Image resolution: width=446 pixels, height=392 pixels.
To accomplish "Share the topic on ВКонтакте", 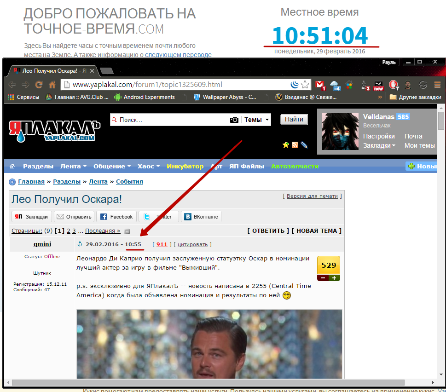I will click(x=201, y=217).
